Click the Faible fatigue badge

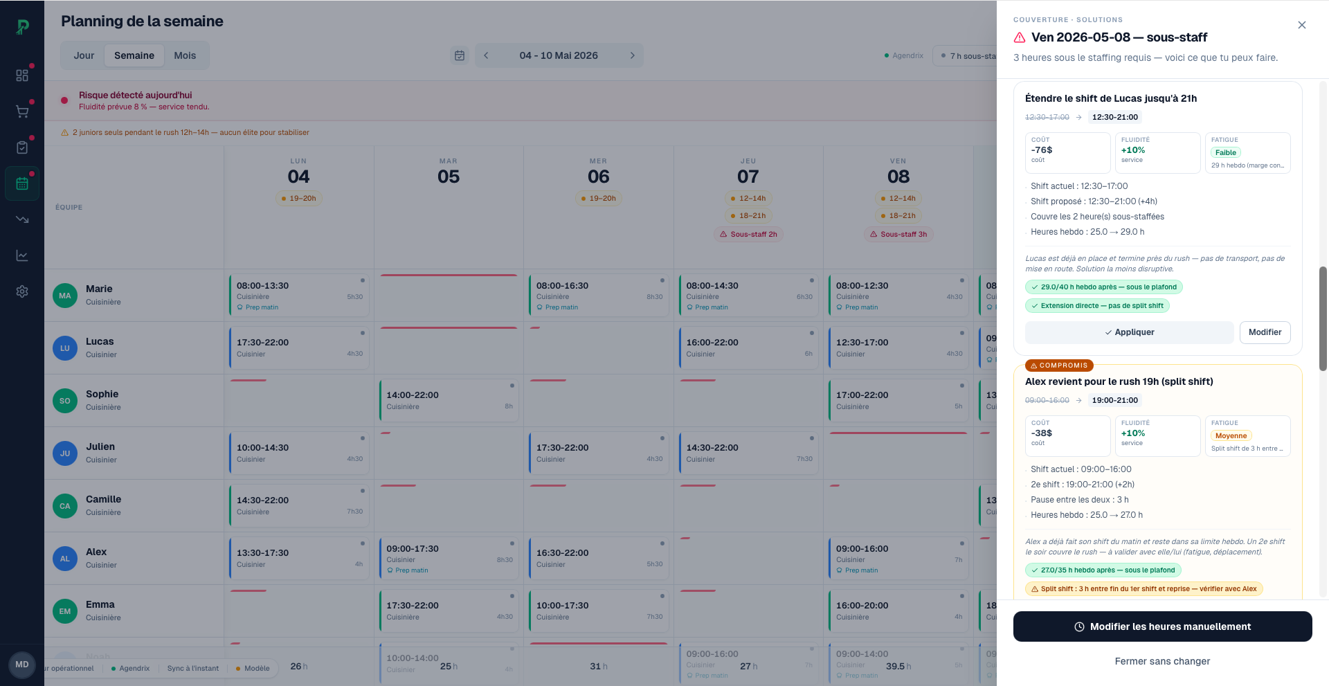pyautogui.click(x=1225, y=152)
